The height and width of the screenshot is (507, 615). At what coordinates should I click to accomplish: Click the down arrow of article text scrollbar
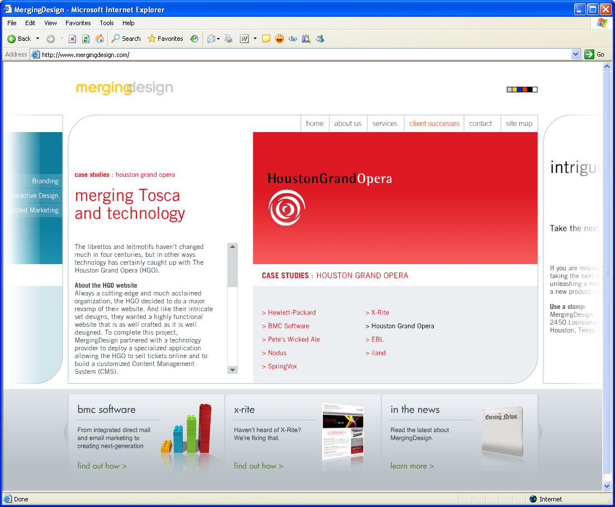click(233, 370)
